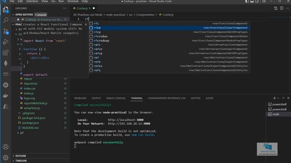The width and height of the screenshot is (291, 163).
Task: Switch to the Problems panel tab
Action: [80, 98]
